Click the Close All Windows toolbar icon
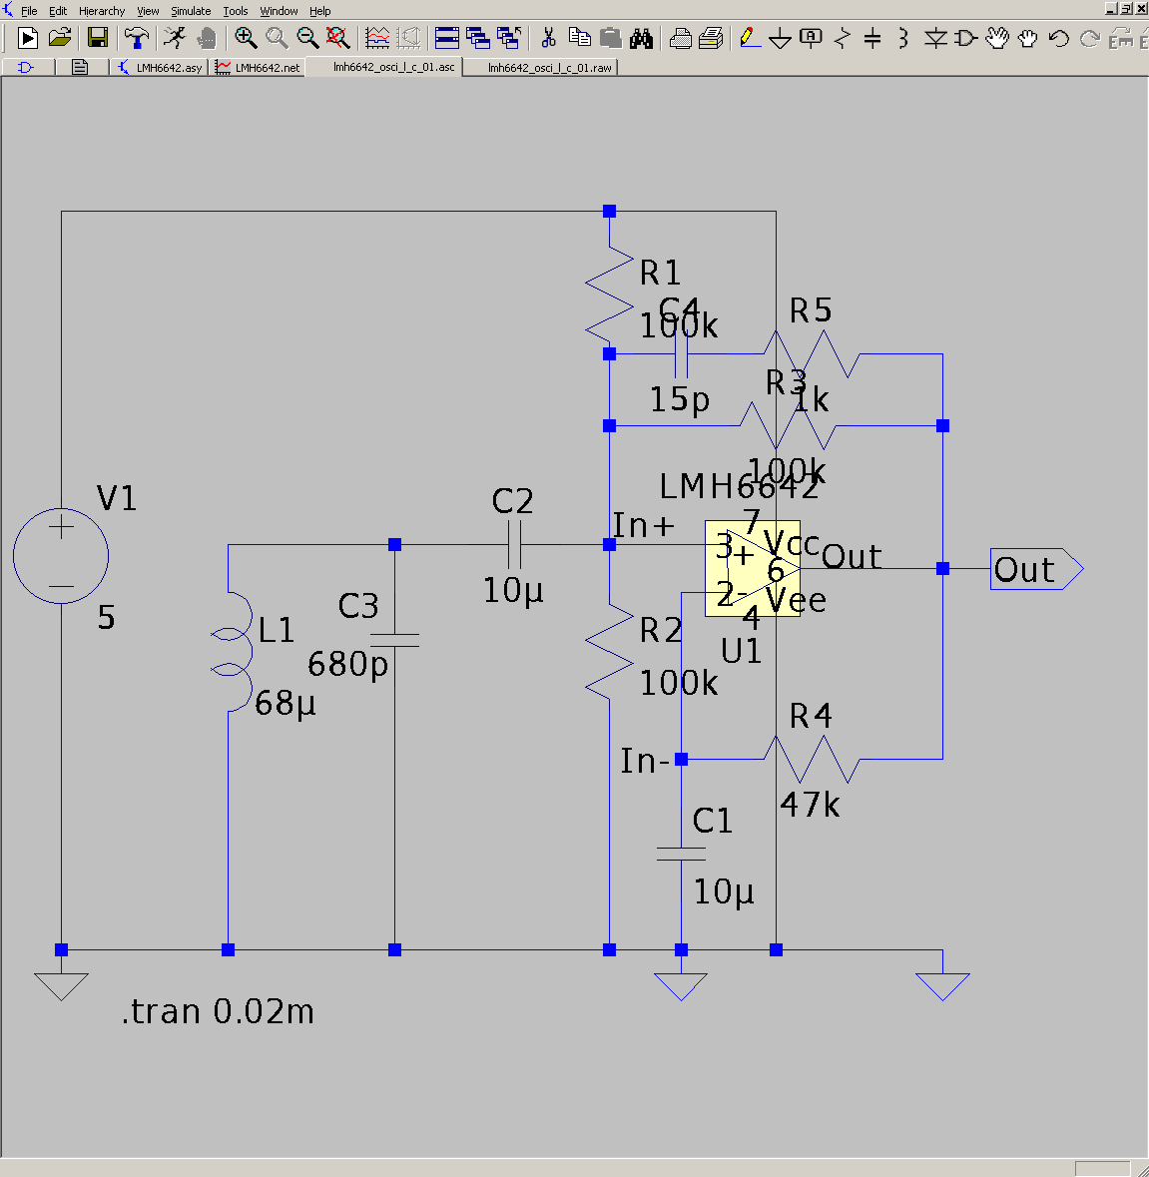1149x1177 pixels. point(509,38)
